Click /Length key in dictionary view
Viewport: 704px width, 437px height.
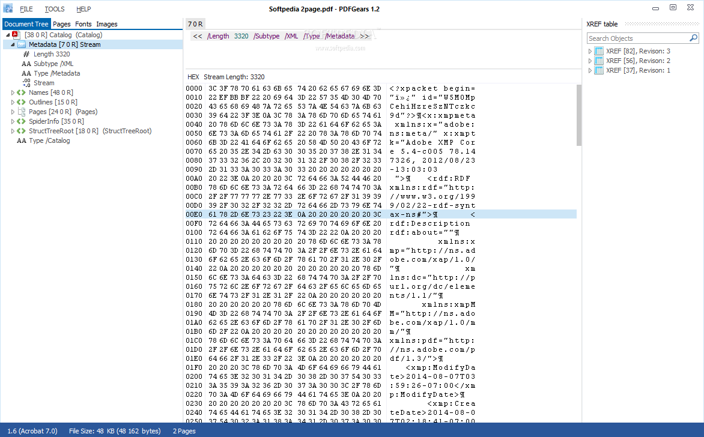tap(218, 37)
